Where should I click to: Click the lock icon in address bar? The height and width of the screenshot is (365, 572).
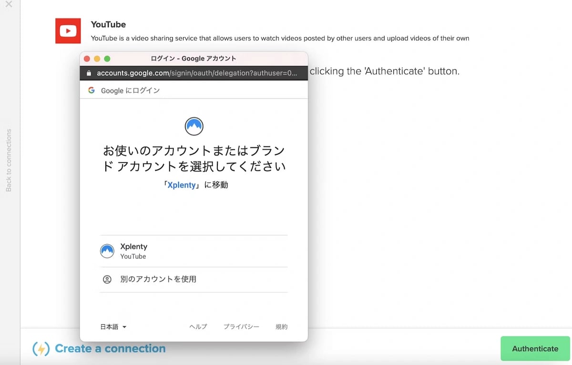click(x=88, y=73)
